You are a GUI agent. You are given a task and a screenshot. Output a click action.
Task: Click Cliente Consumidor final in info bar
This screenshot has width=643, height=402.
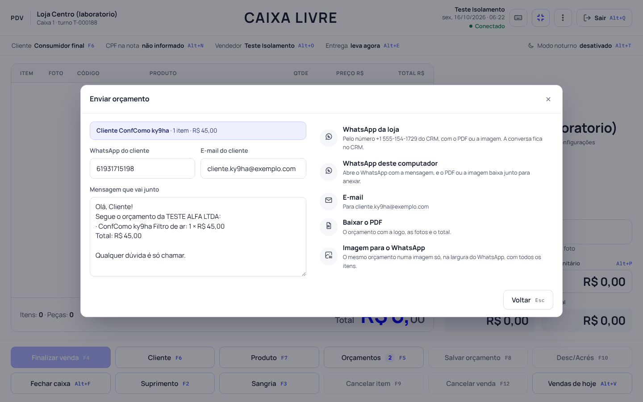53,46
